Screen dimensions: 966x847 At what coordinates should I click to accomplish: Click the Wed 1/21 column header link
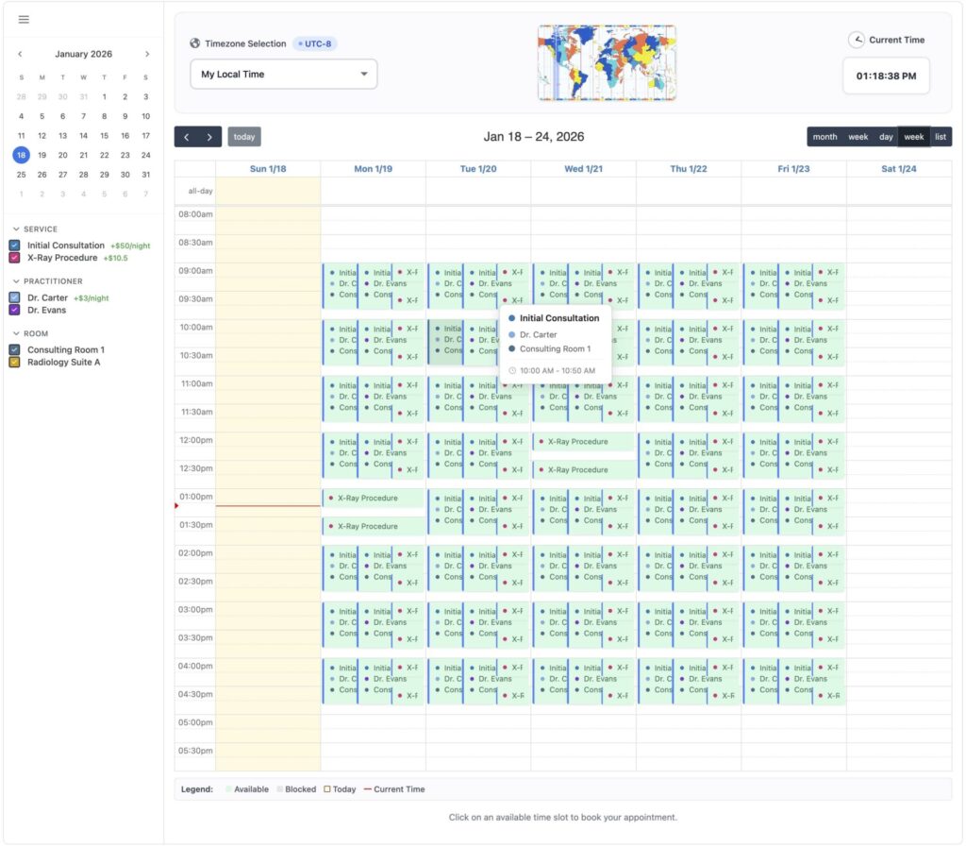583,169
